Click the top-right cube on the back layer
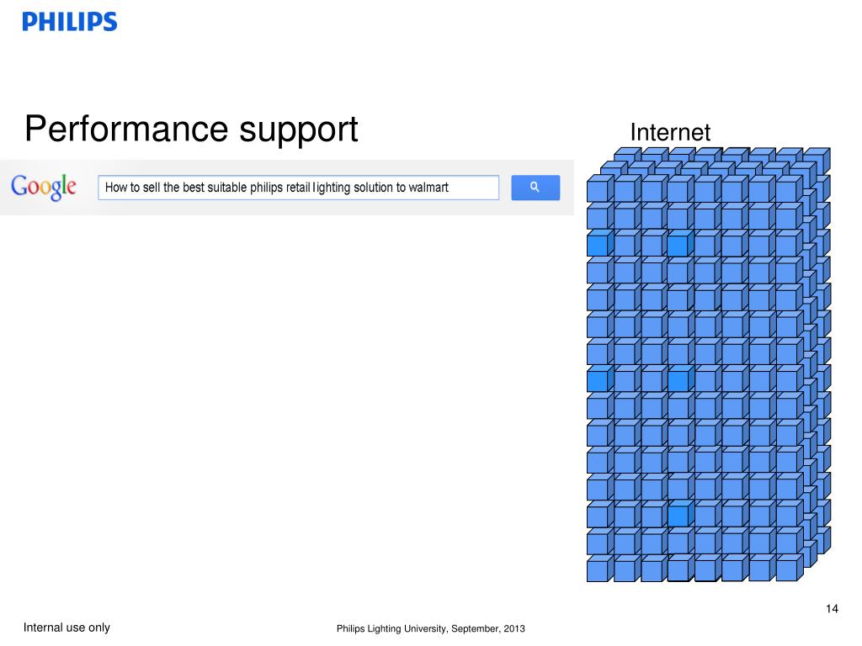 (x=817, y=159)
